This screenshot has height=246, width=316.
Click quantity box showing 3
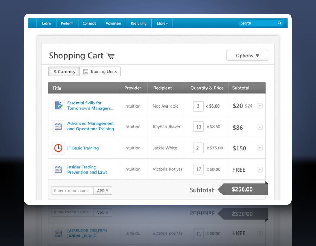tap(198, 106)
